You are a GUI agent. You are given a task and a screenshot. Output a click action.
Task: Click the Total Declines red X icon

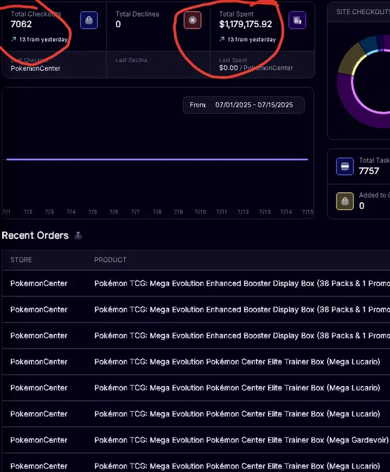[193, 20]
